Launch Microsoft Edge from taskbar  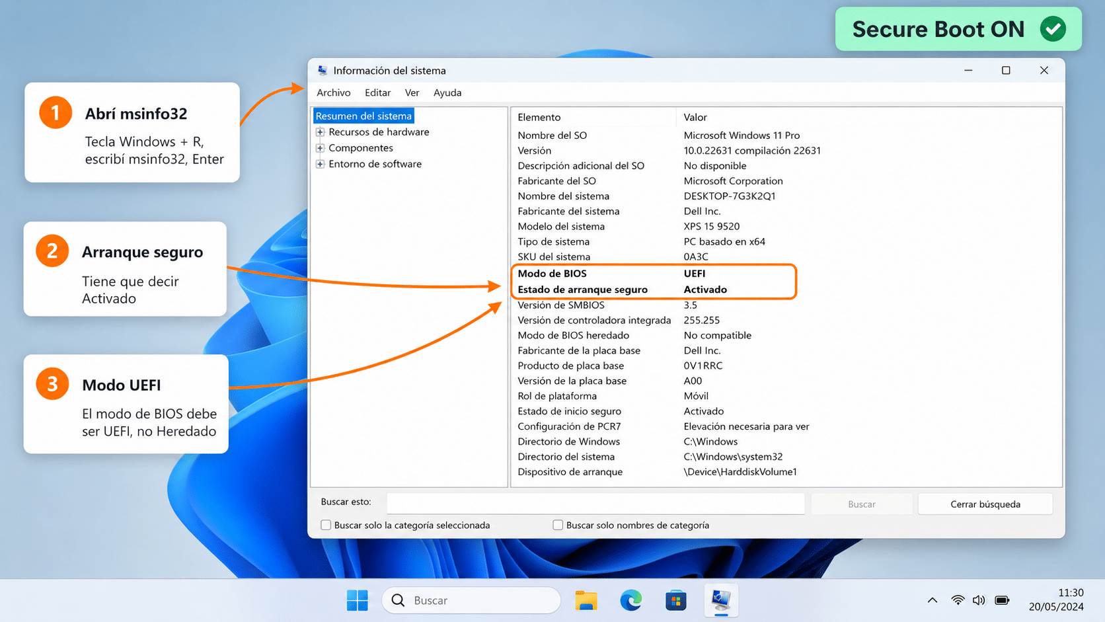(x=631, y=600)
